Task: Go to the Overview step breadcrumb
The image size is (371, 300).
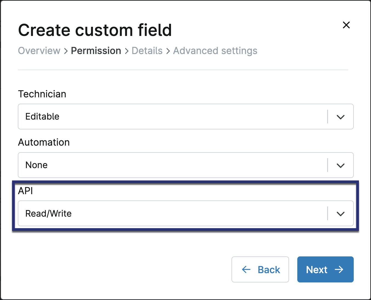Action: point(39,51)
